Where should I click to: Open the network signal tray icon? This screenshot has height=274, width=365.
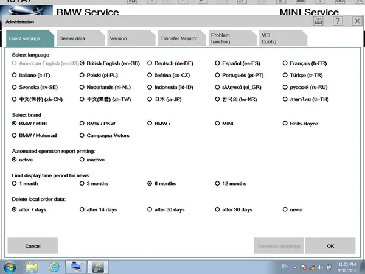pyautogui.click(x=312, y=267)
